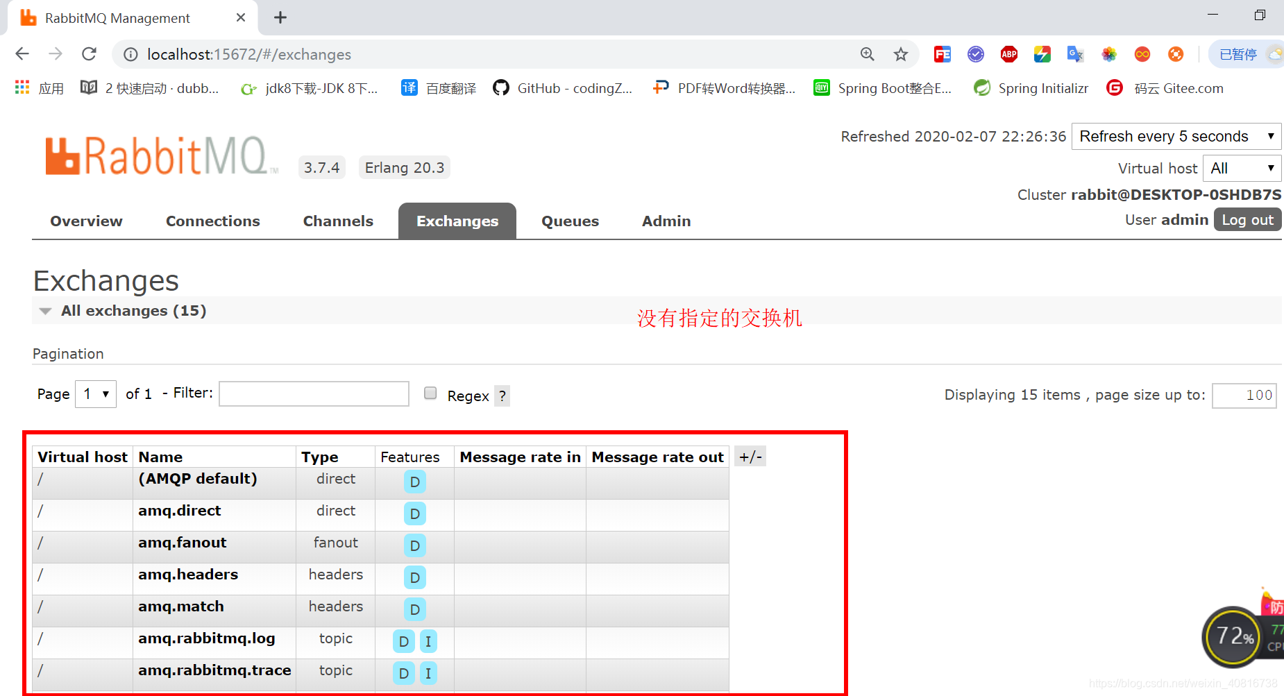1284x696 pixels.
Task: Open the (AMQP default) exchange
Action: [198, 478]
